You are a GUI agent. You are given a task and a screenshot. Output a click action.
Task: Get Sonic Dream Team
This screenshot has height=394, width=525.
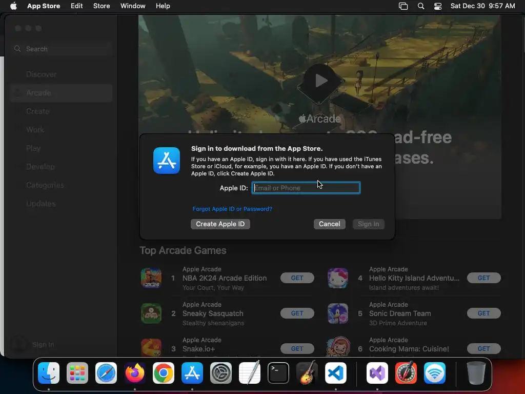tap(484, 313)
